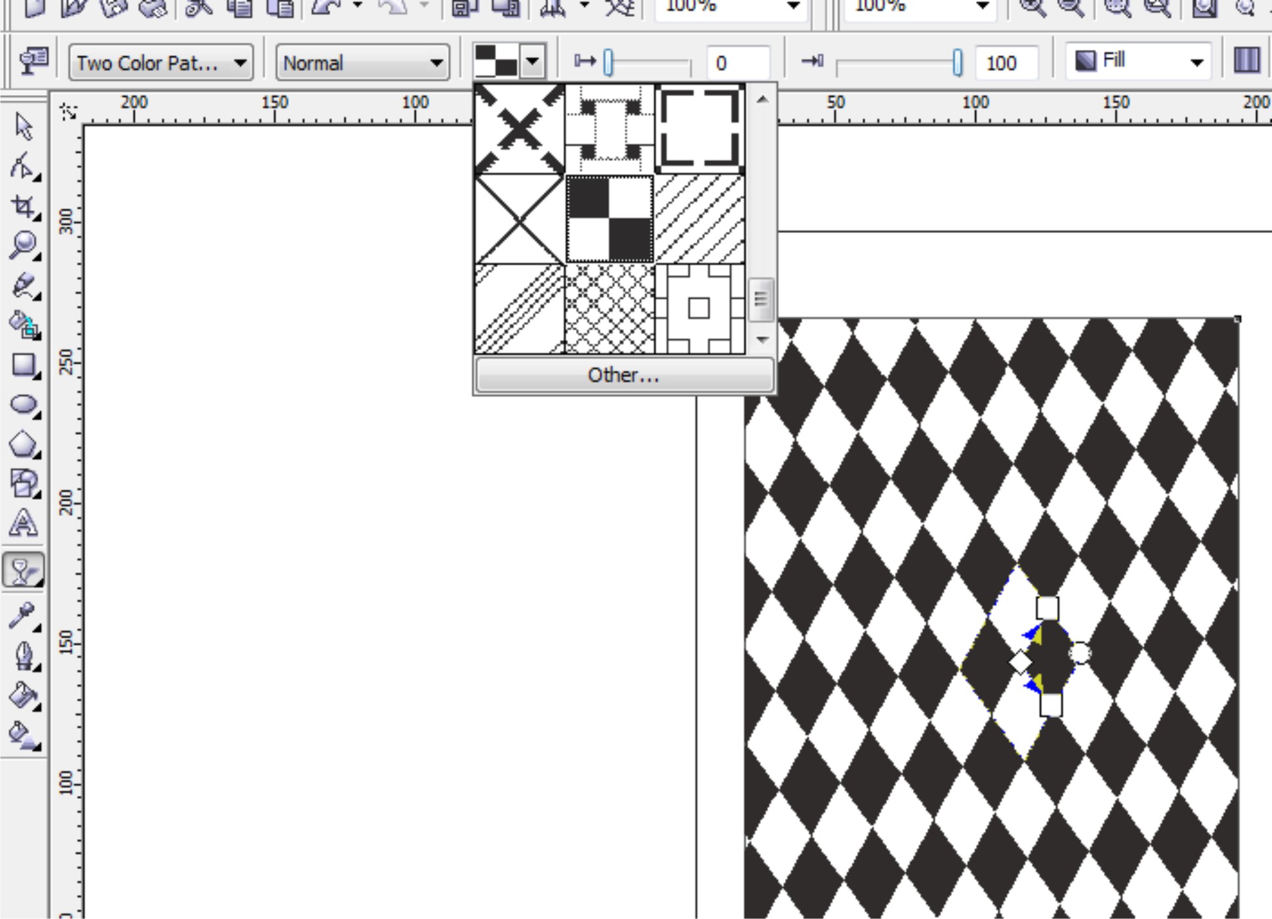This screenshot has height=919, width=1272.
Task: Click the Interactive Transparency glass tool
Action: click(x=23, y=570)
